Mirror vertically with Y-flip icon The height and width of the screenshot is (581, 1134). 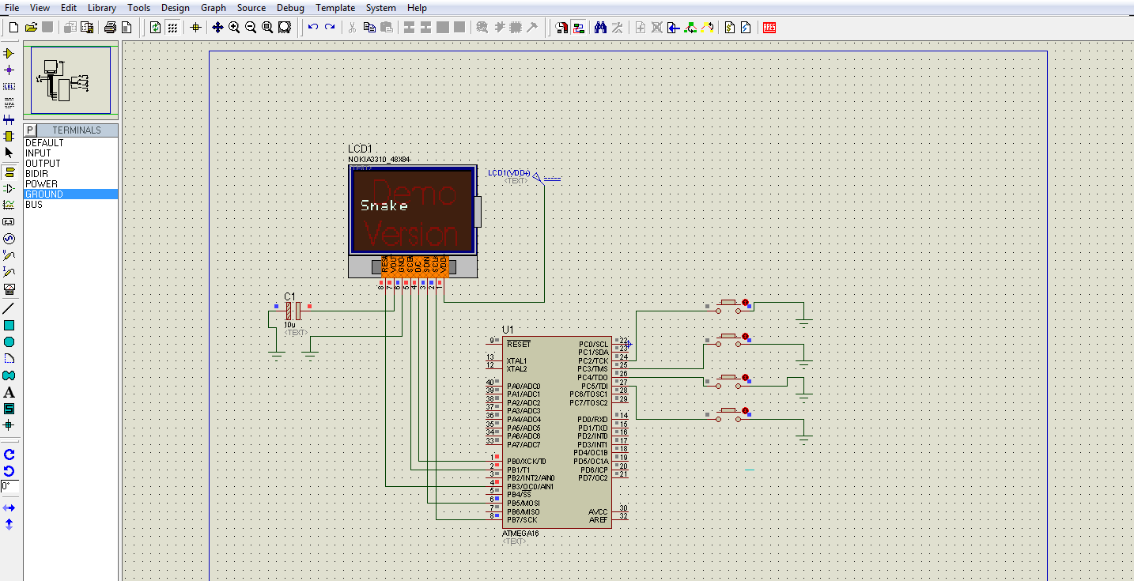pyautogui.click(x=9, y=523)
